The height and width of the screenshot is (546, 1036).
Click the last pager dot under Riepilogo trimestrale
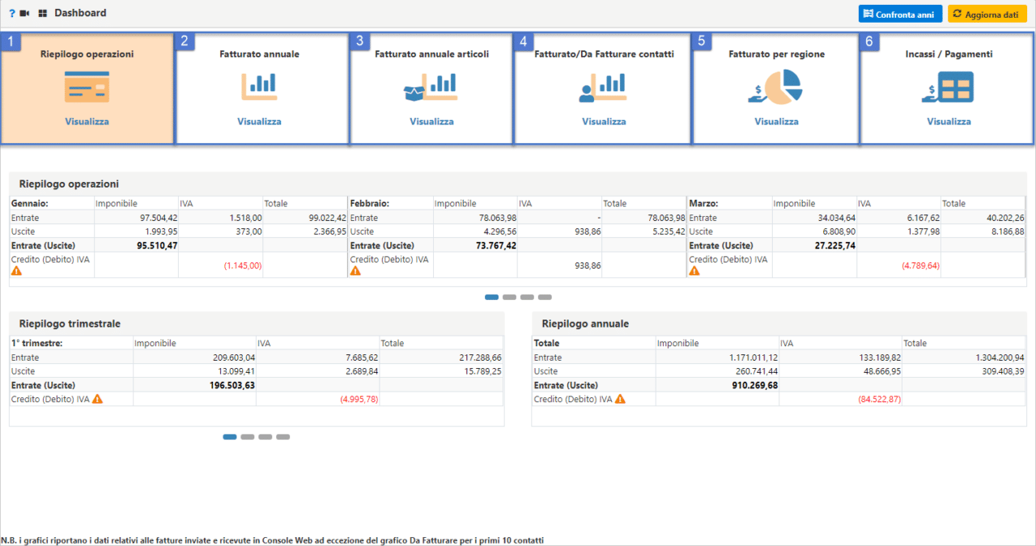point(283,437)
